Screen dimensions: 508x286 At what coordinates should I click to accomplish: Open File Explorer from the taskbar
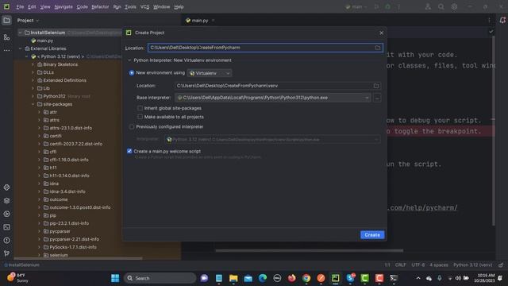coord(233,278)
